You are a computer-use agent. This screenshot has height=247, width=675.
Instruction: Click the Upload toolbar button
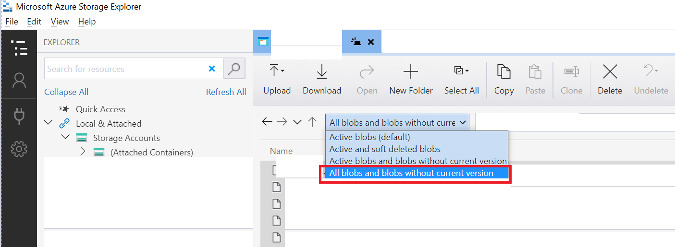[277, 79]
